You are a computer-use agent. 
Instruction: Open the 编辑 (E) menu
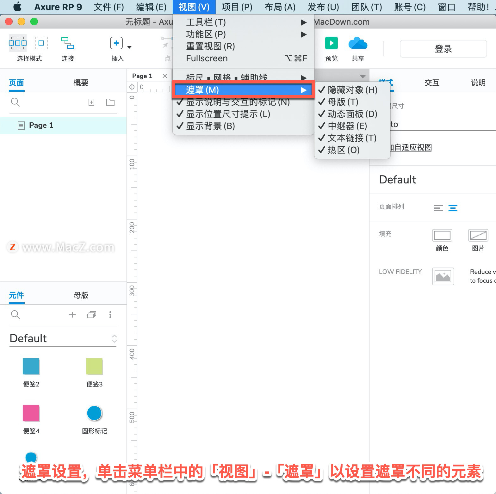[x=151, y=7]
